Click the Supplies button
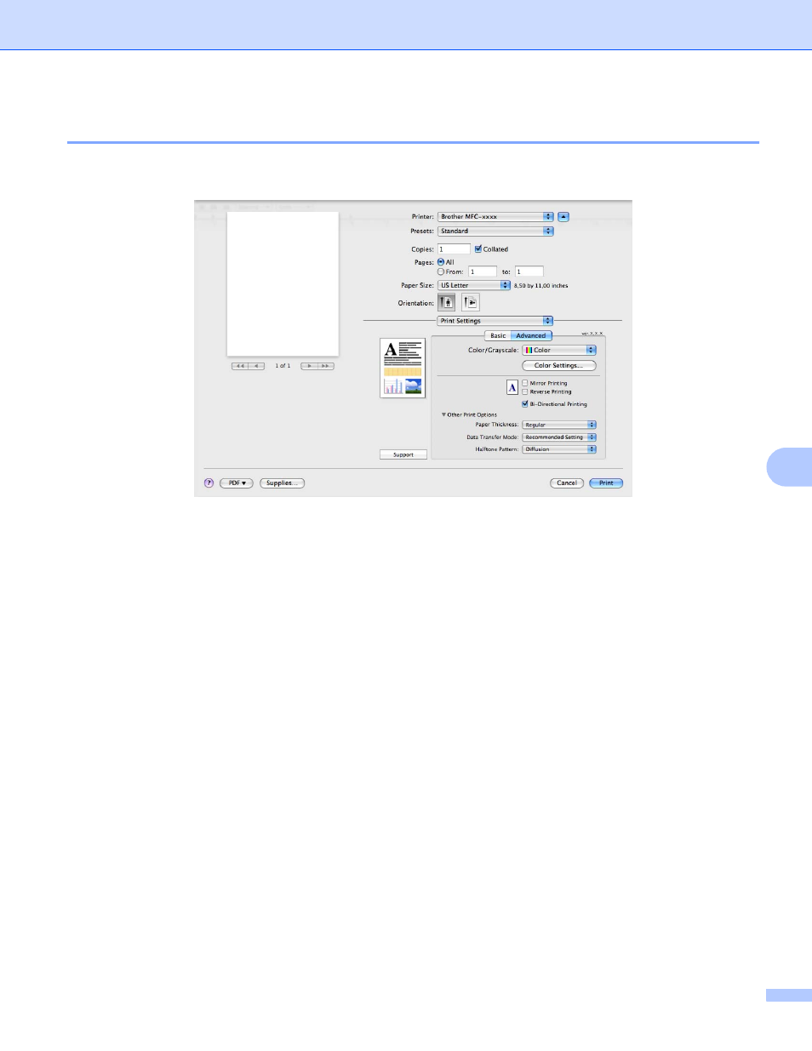Screen dimensions: 812x1051 pos(282,483)
